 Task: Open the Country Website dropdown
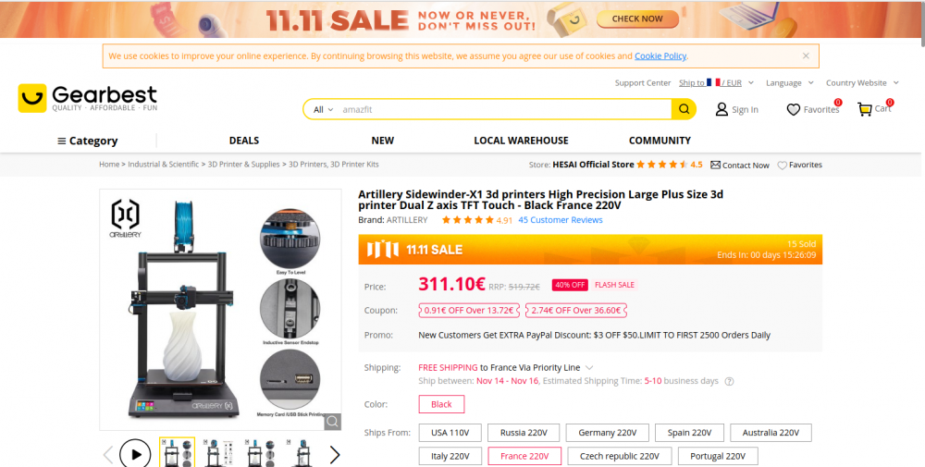tap(862, 83)
